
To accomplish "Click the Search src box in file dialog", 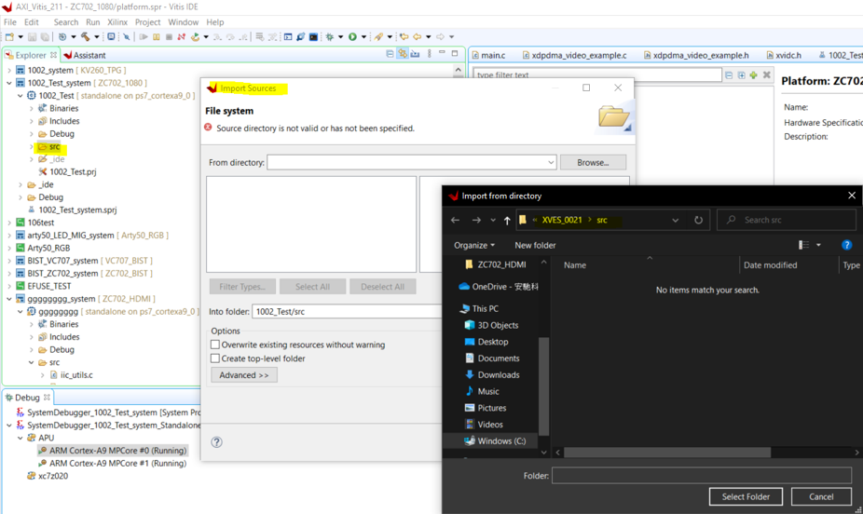I will [788, 220].
